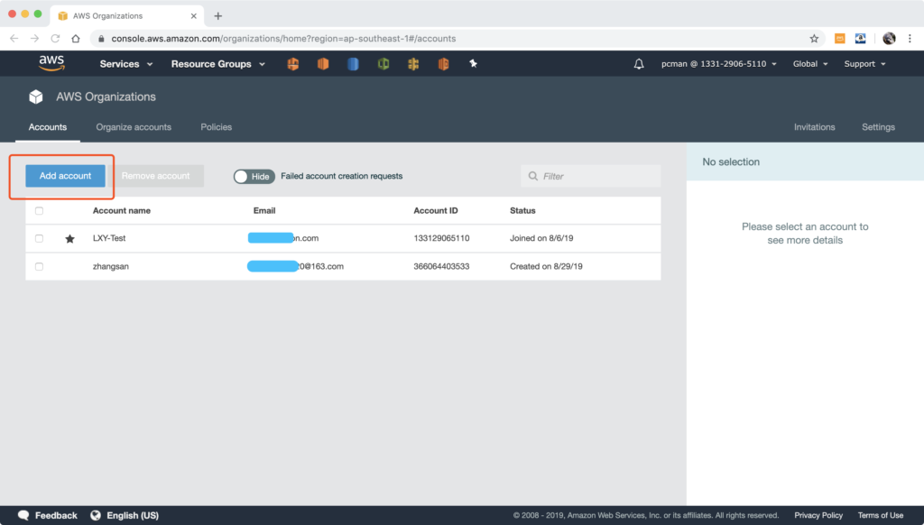The height and width of the screenshot is (525, 924).
Task: Go back using the browser back arrow
Action: tap(14, 39)
